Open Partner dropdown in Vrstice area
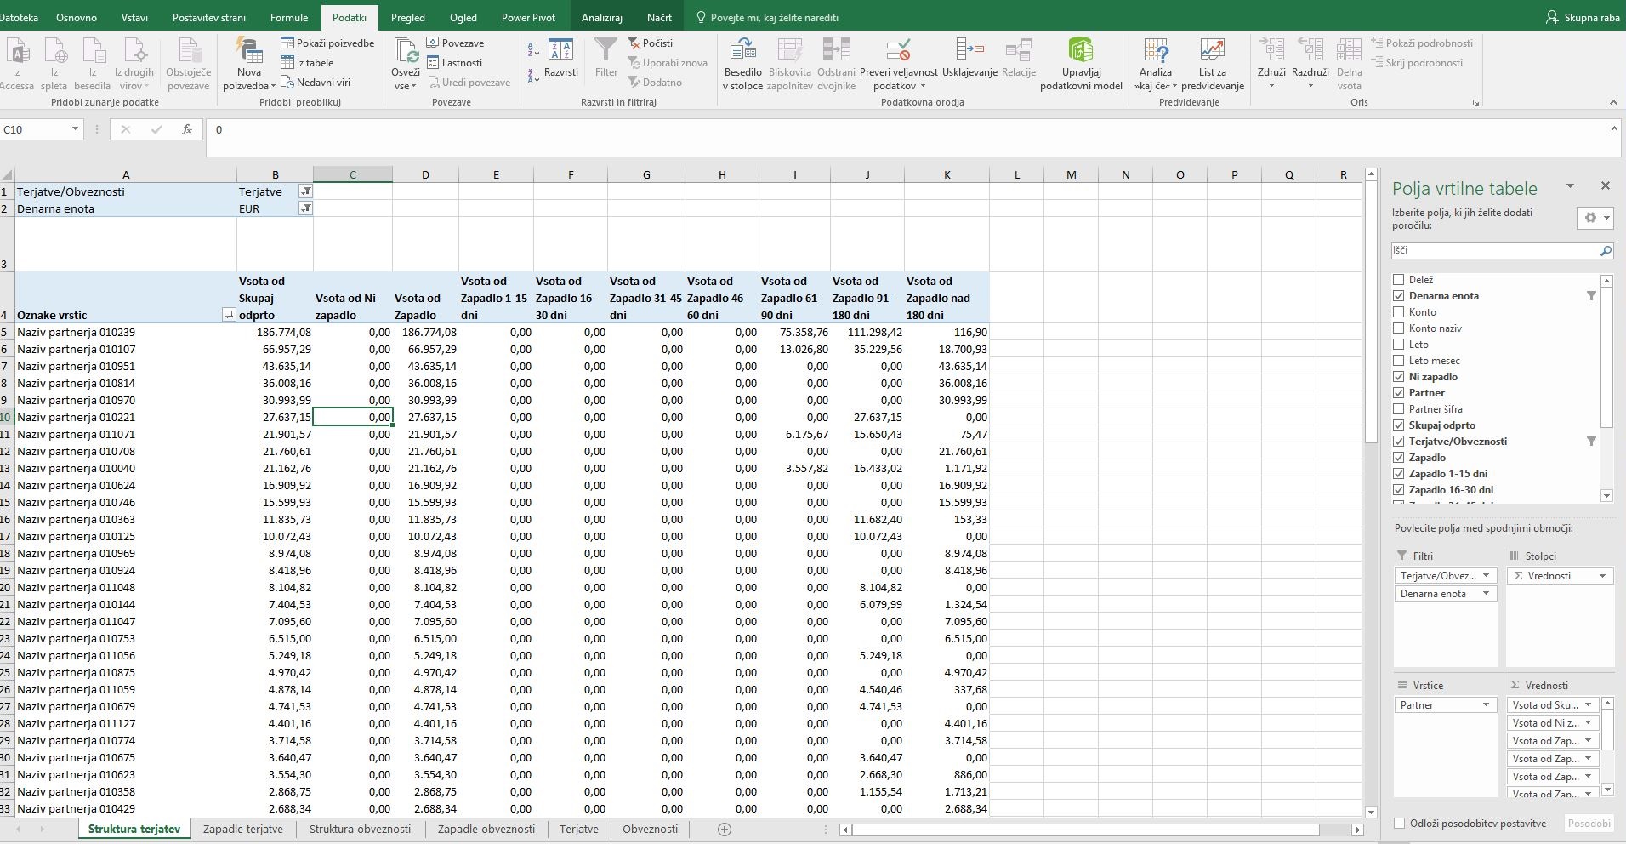1626x844 pixels. click(x=1486, y=705)
